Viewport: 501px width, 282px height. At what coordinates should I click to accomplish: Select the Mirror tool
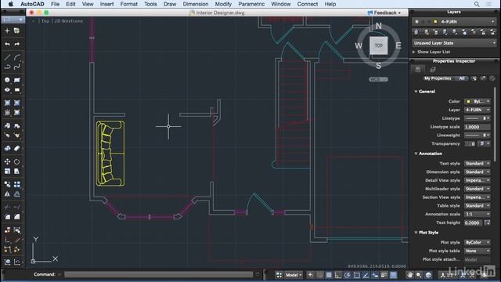point(7,194)
